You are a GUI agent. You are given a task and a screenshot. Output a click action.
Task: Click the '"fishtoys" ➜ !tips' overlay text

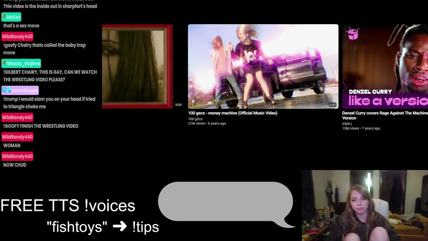tap(103, 227)
